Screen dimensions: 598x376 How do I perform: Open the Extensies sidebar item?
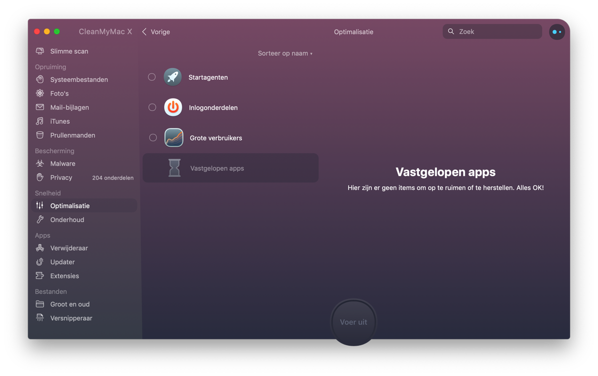[65, 276]
